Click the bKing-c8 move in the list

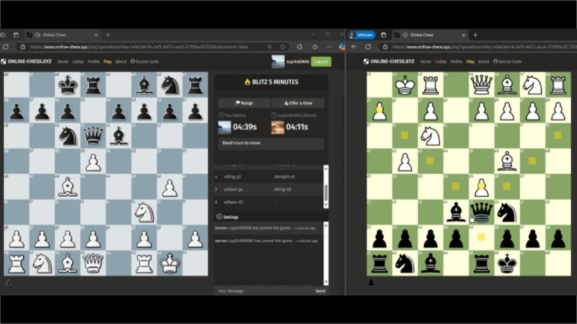tap(283, 189)
